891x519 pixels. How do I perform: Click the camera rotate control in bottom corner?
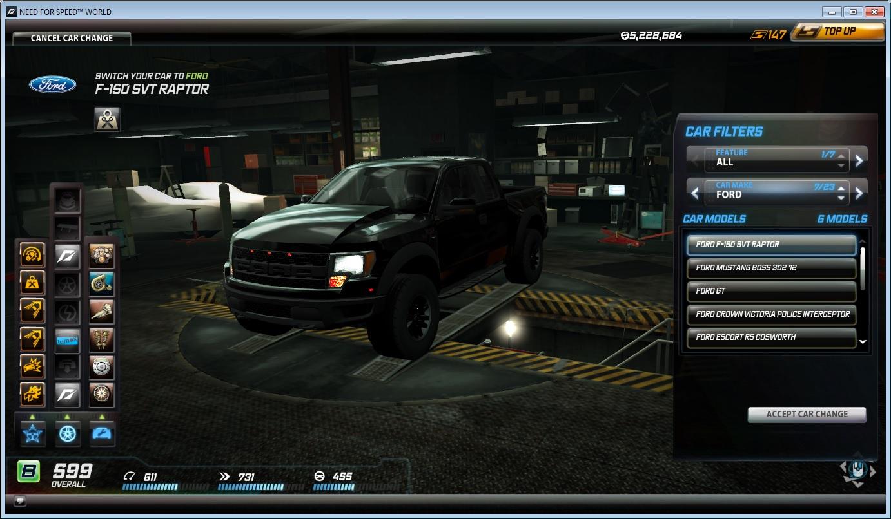pyautogui.click(x=858, y=471)
